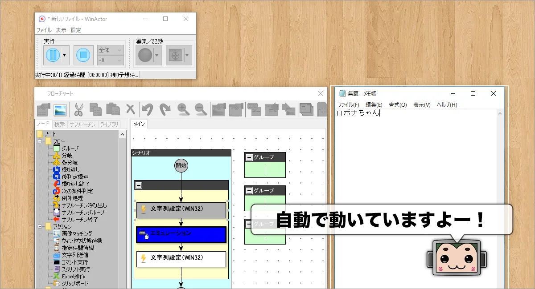Select the メイン flowchart tab
Image resolution: width=535 pixels, height=289 pixels.
139,124
